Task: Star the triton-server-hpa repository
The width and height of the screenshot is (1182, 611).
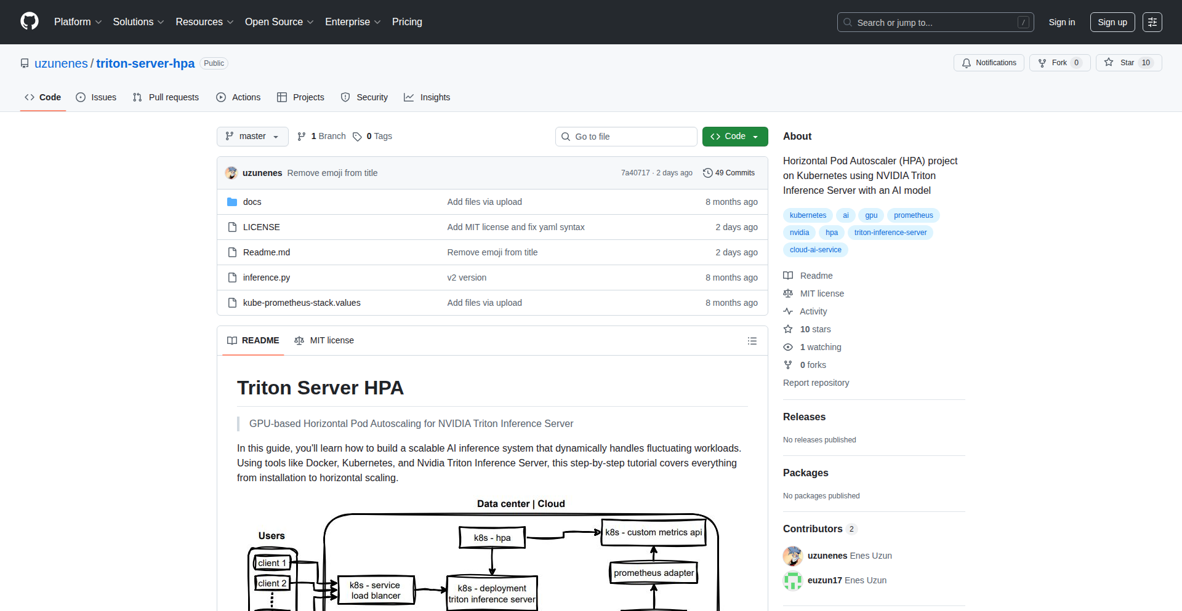Action: point(1119,63)
